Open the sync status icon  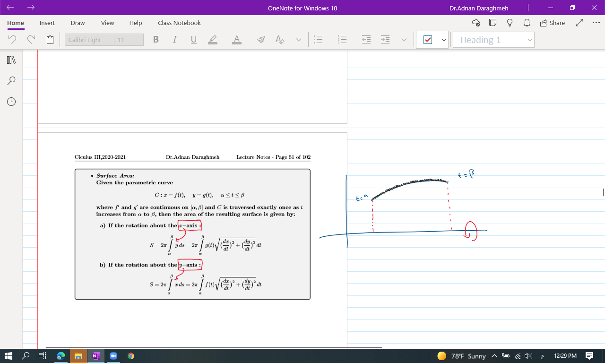click(476, 23)
